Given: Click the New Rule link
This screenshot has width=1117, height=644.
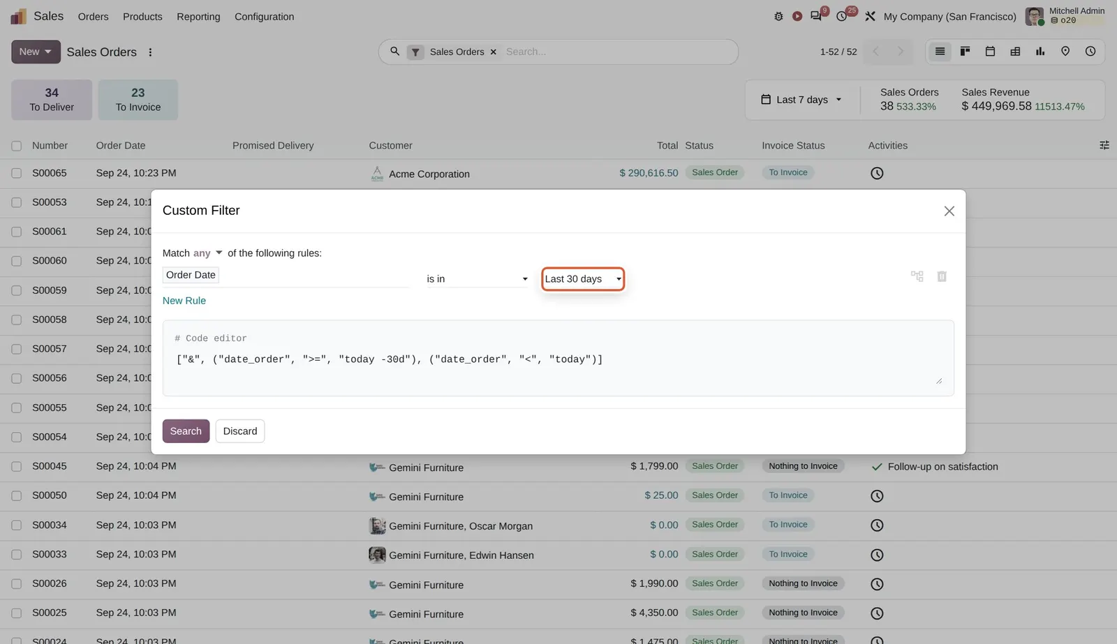Looking at the screenshot, I should [x=184, y=301].
